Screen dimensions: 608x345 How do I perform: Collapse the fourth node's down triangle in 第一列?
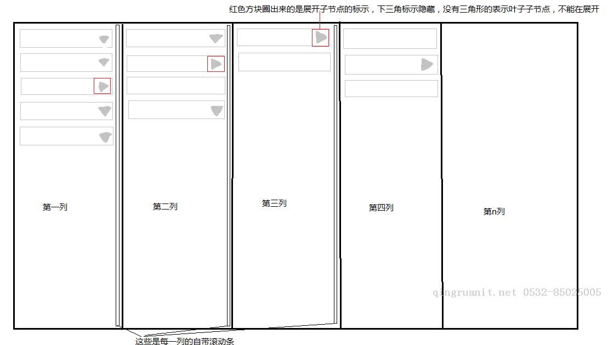pyautogui.click(x=105, y=111)
